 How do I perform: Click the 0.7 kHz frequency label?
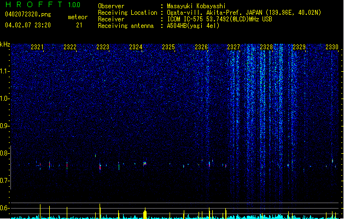[x=5, y=181]
